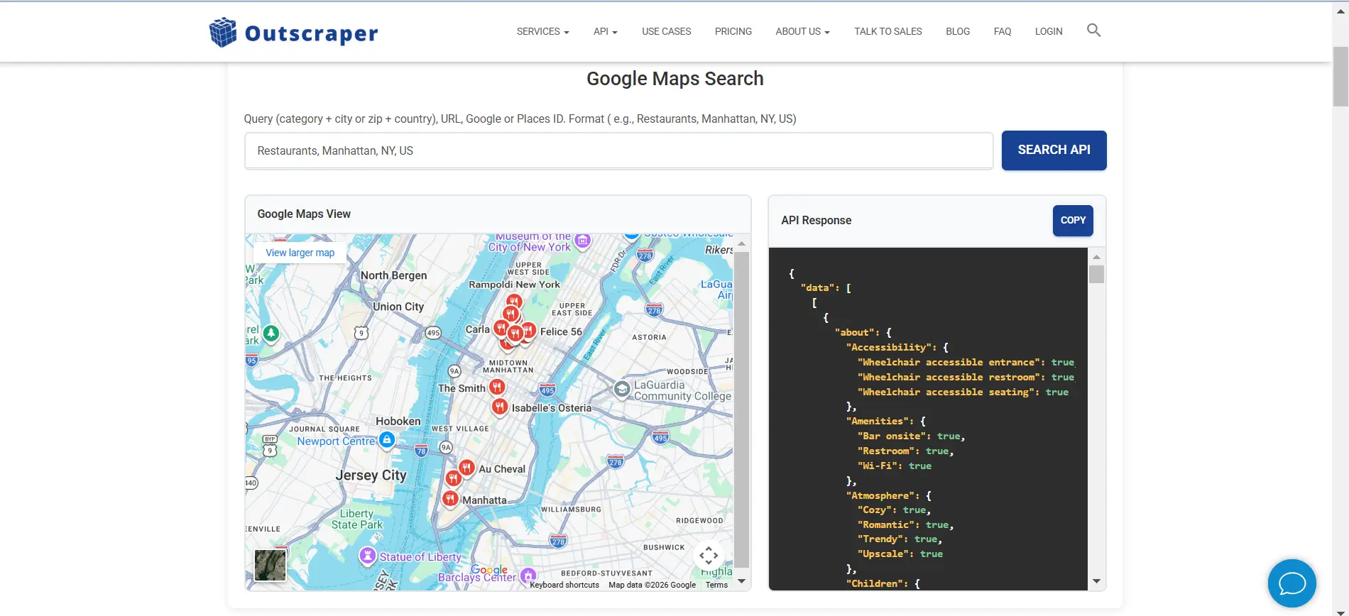Click the search magnifier icon in header
Viewport: 1349px width, 616px height.
tap(1093, 31)
